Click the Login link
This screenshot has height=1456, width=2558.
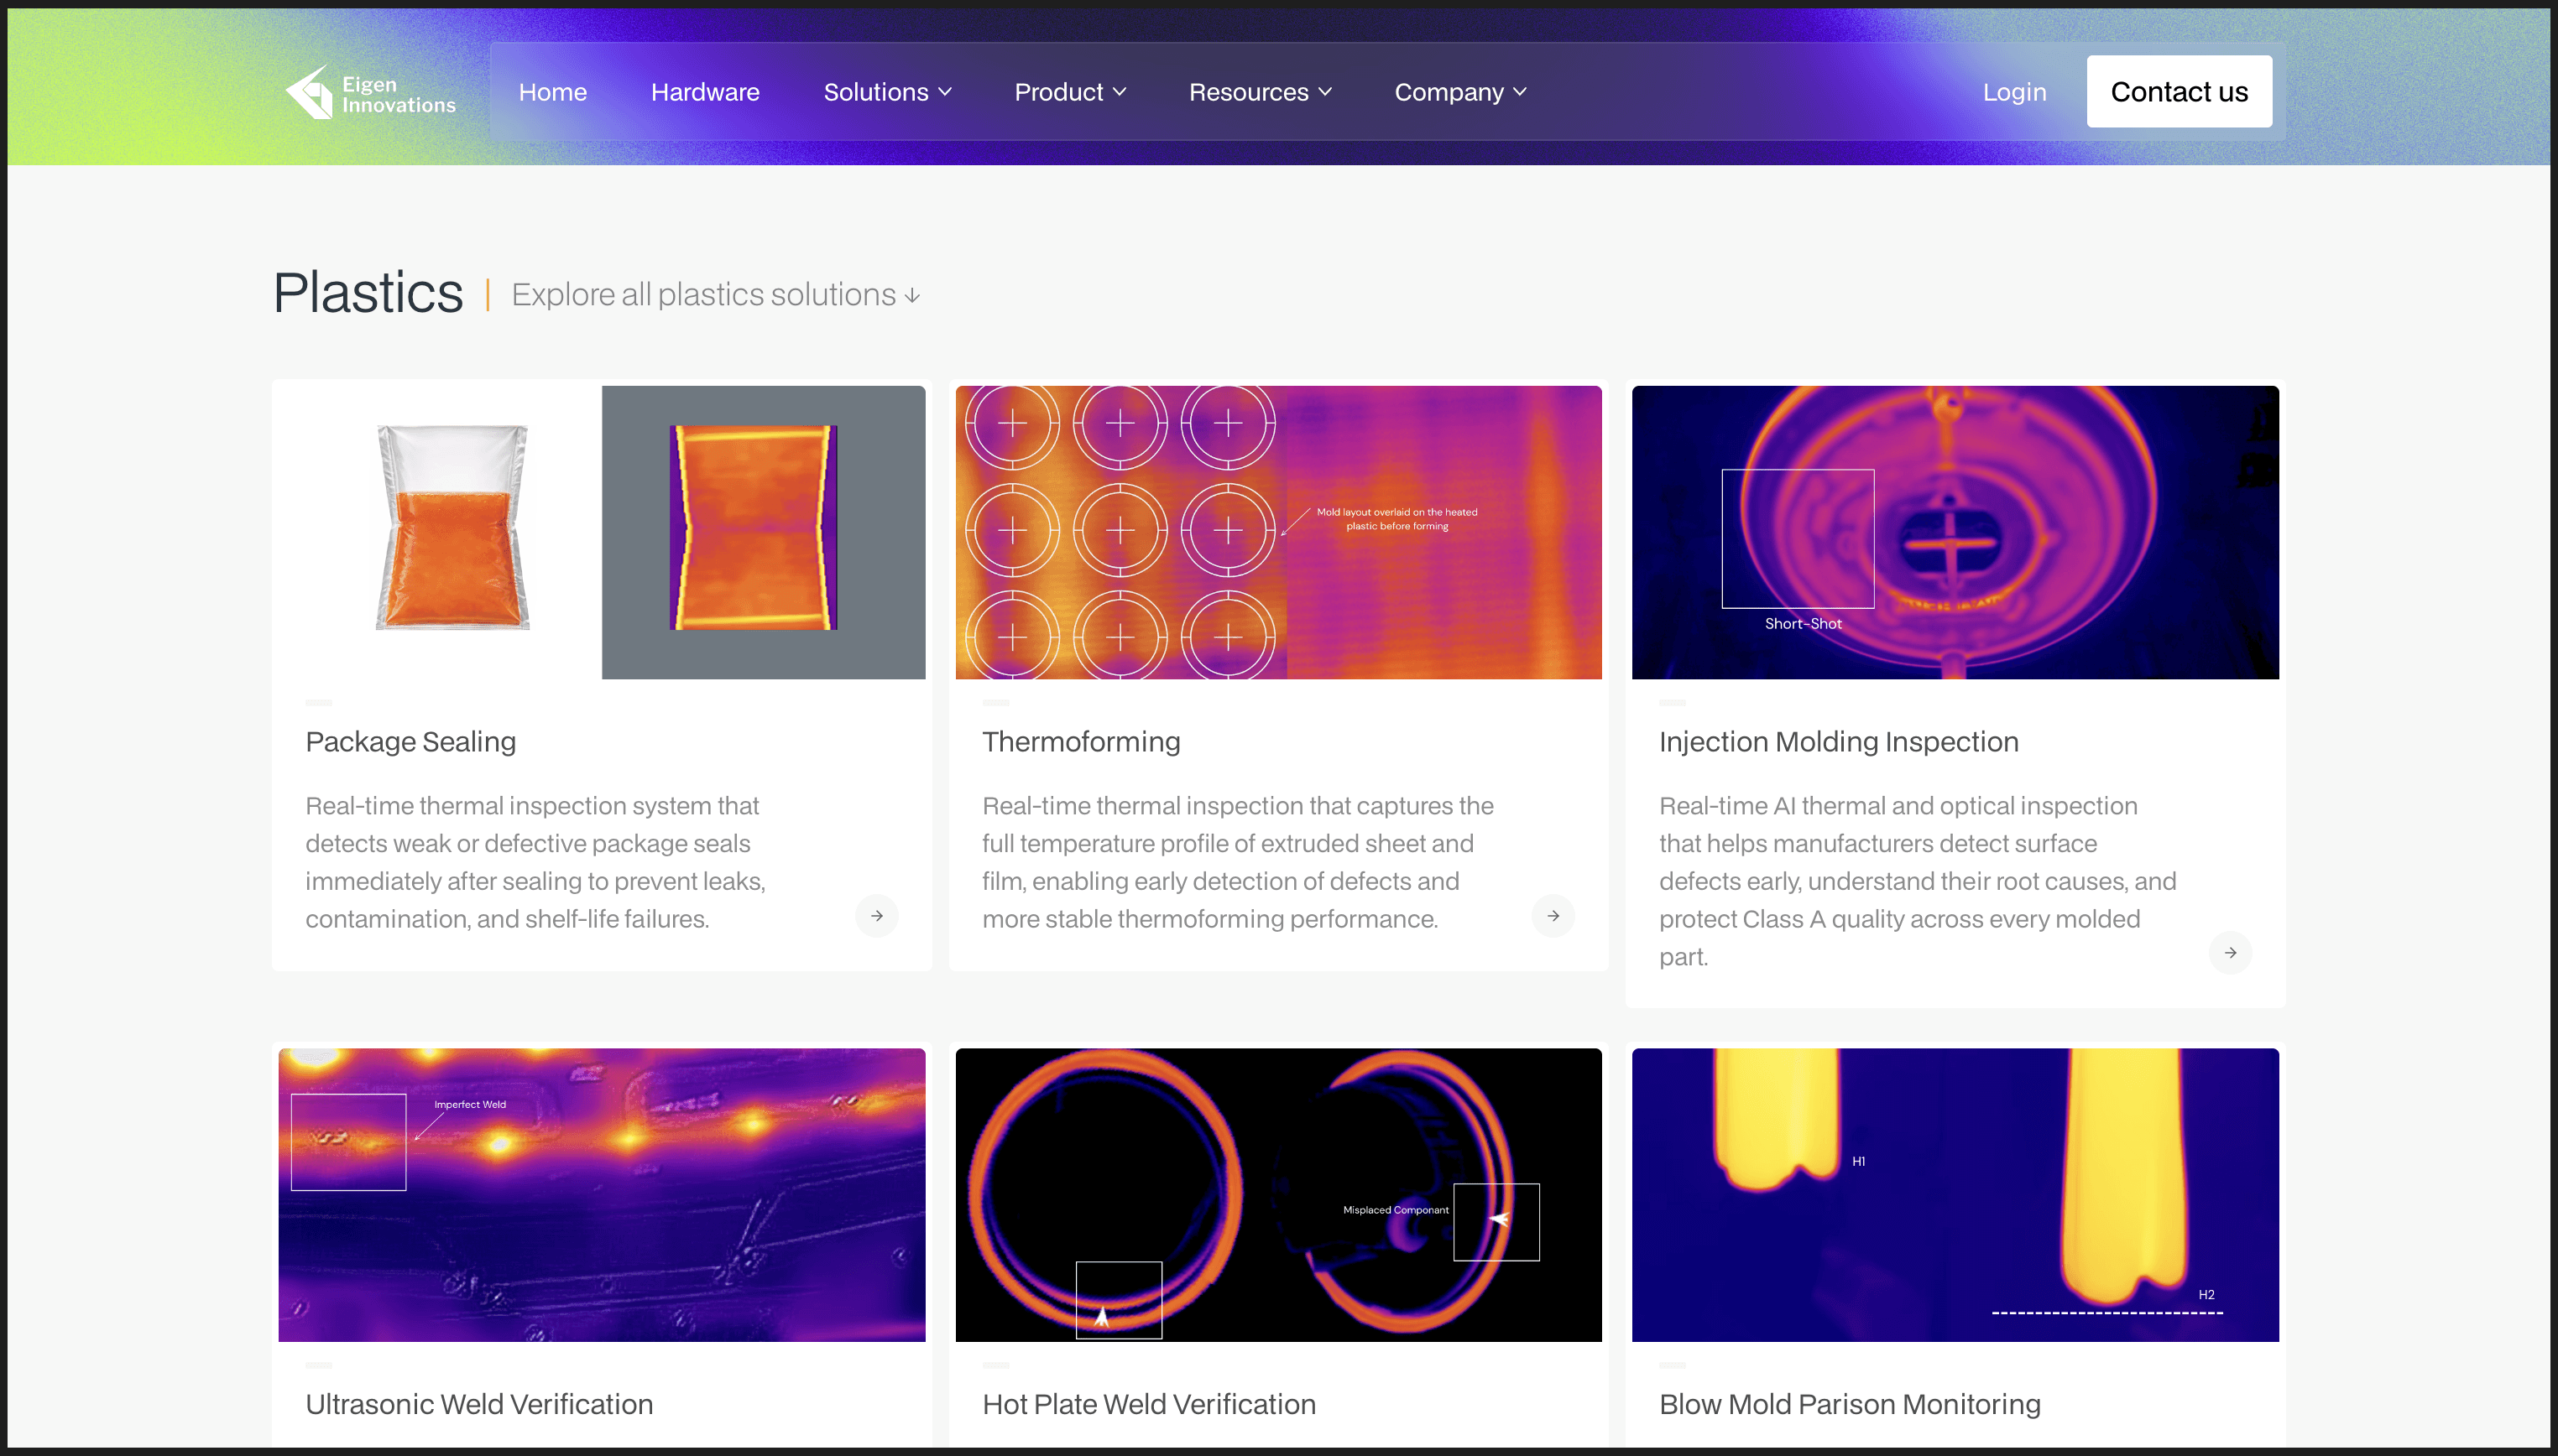pos(2014,92)
